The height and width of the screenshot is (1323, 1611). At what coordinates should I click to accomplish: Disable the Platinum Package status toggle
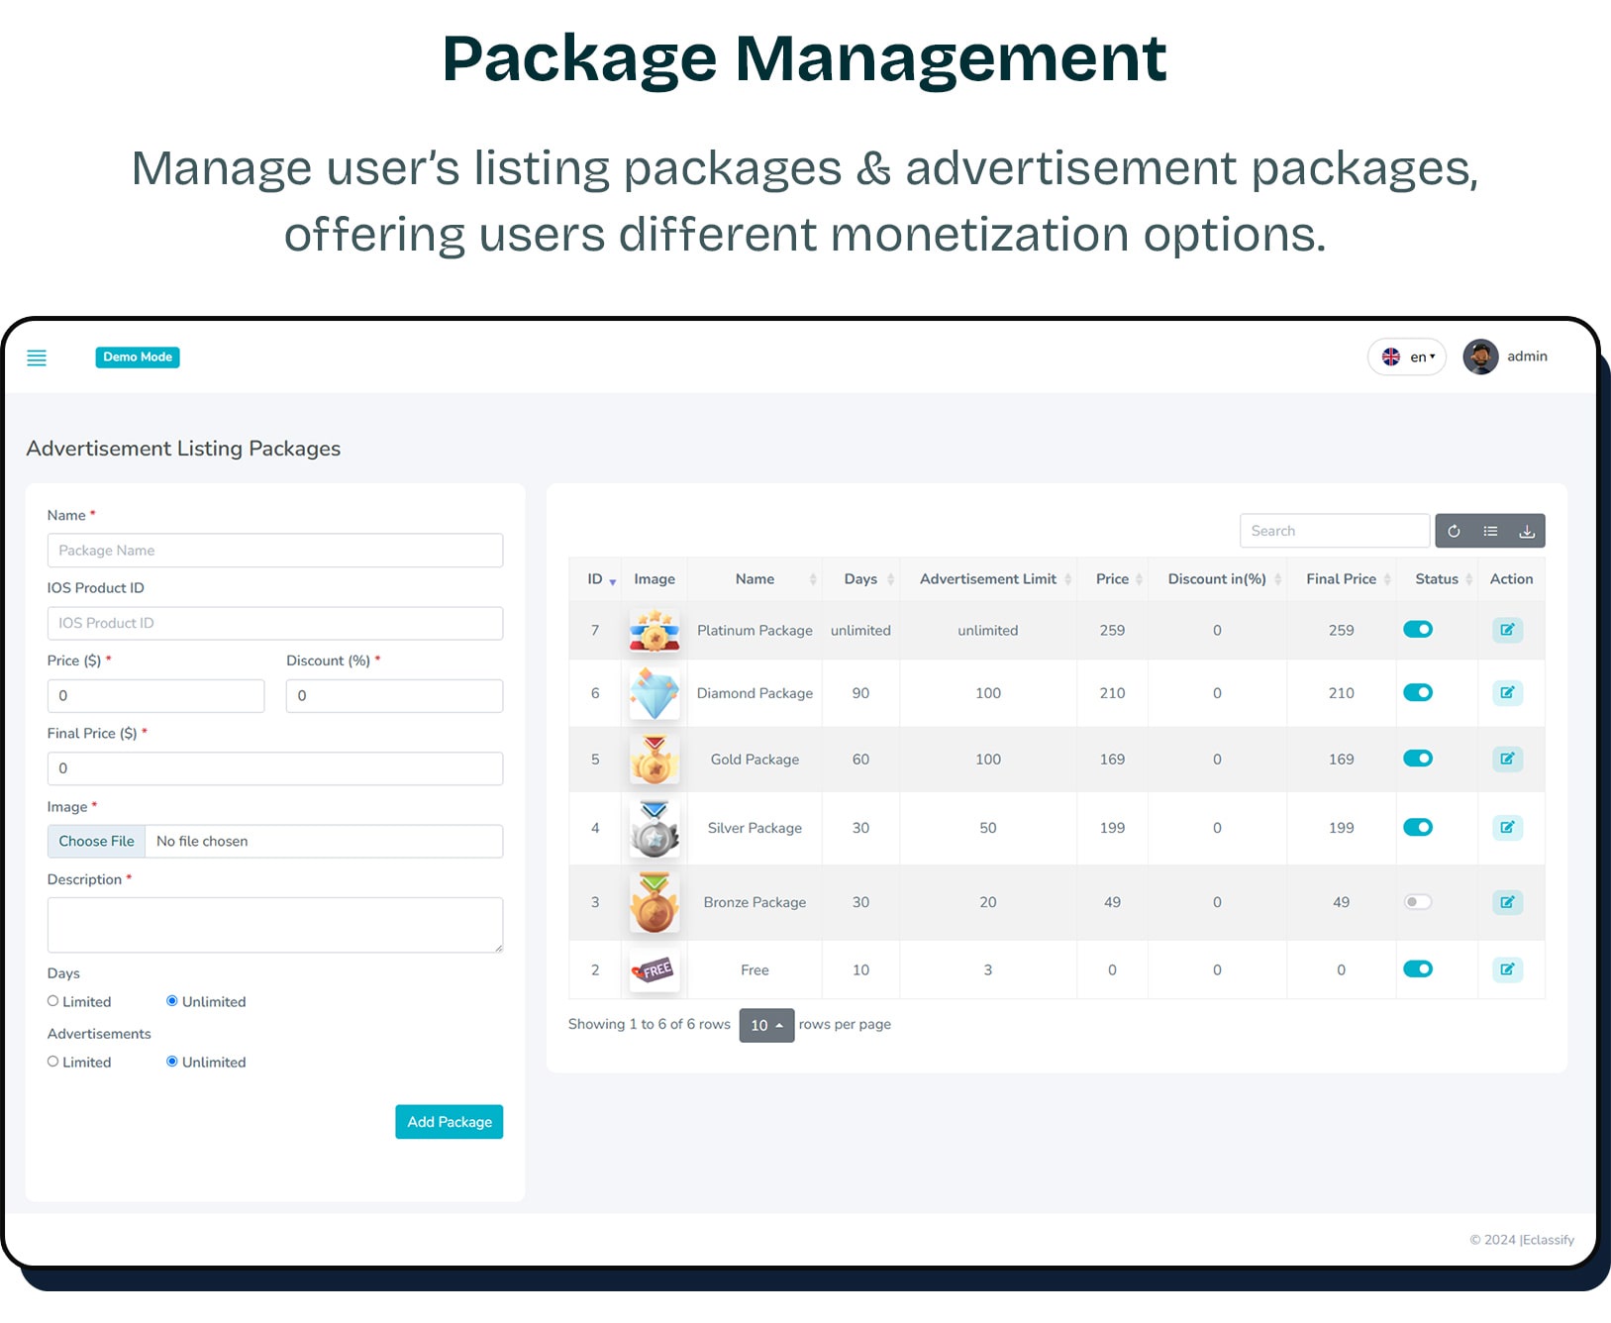[x=1418, y=629]
